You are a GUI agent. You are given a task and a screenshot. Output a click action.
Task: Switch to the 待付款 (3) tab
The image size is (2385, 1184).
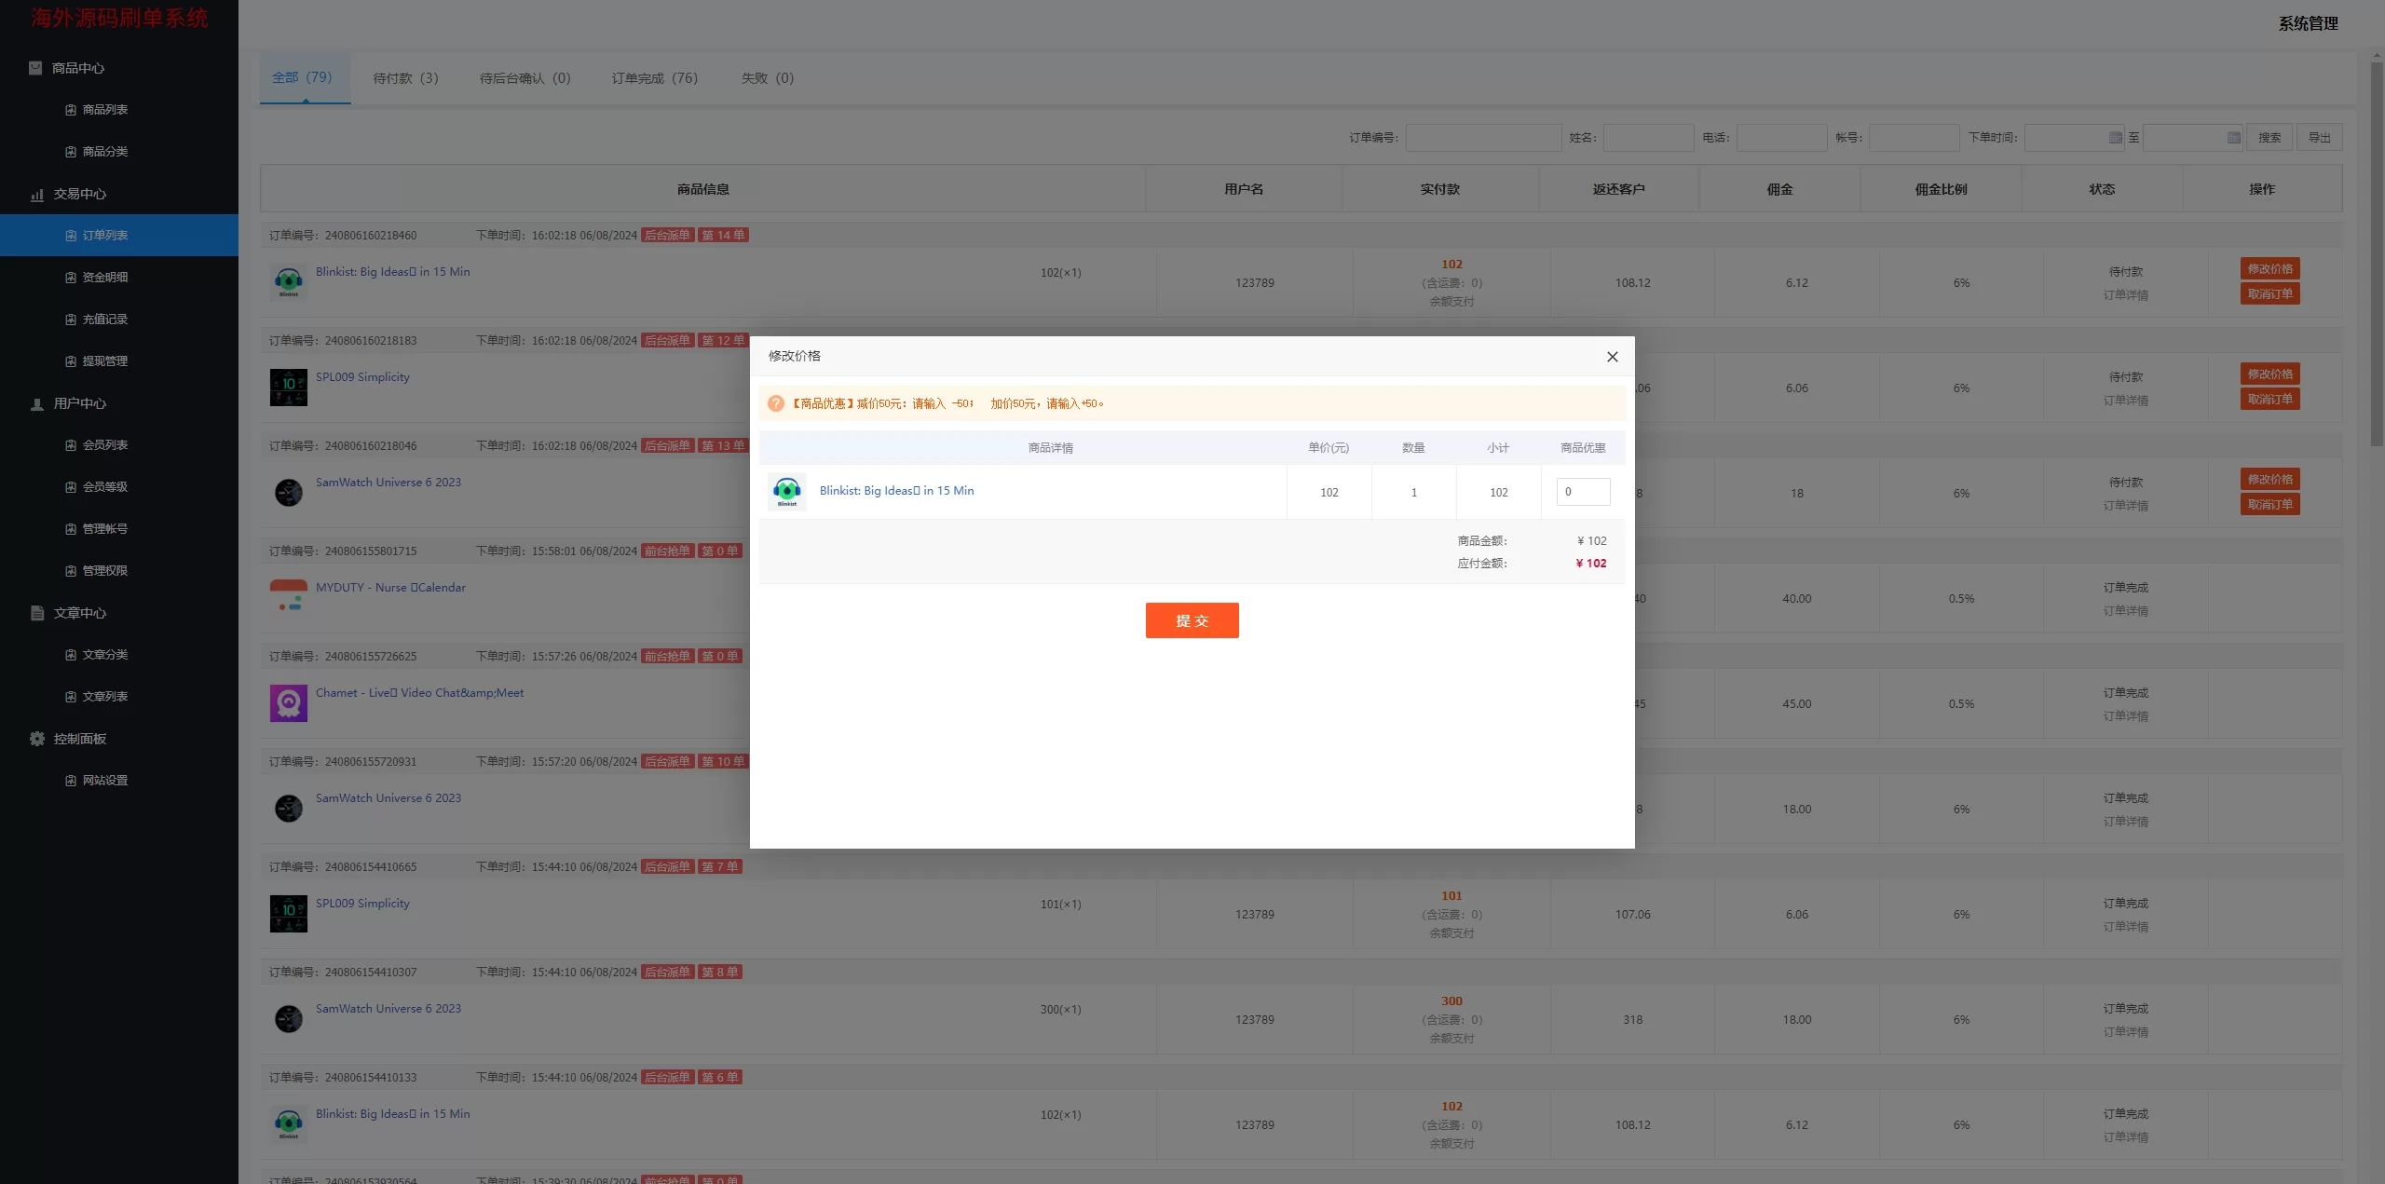point(405,78)
